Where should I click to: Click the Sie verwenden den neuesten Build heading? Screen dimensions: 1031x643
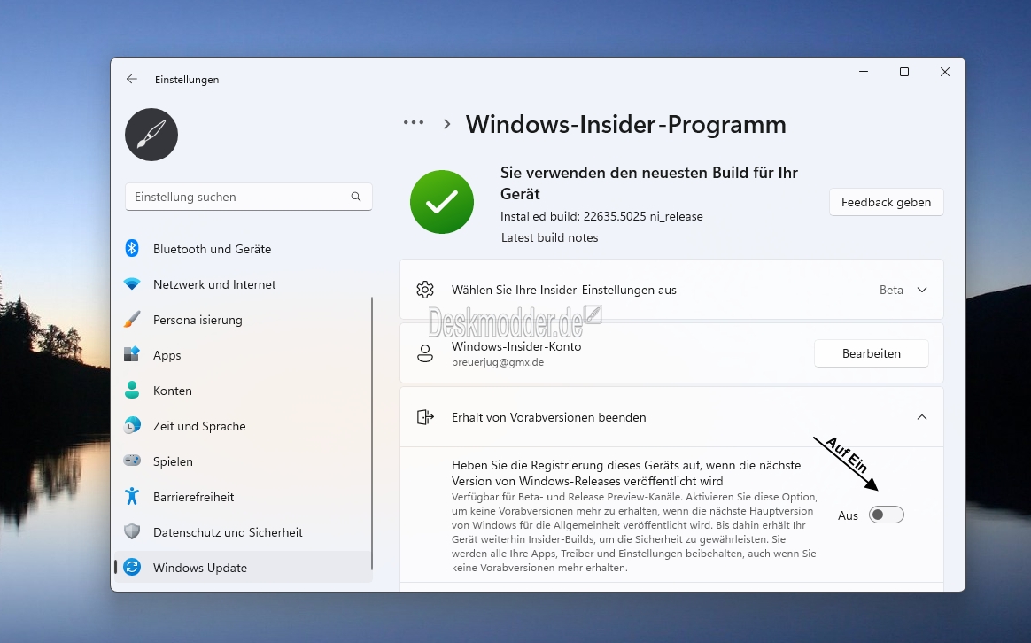[649, 182]
